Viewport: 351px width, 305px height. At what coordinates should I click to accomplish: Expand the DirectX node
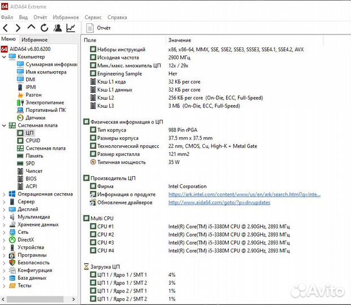point(4,240)
